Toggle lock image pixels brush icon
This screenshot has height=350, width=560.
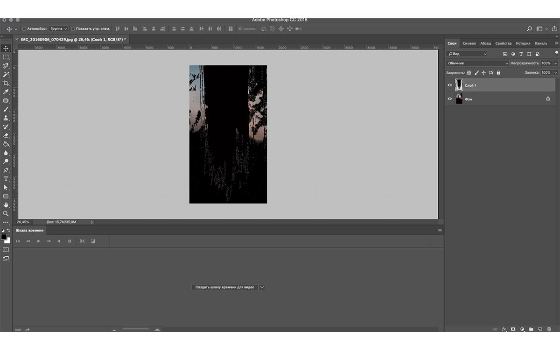pos(476,73)
